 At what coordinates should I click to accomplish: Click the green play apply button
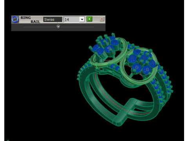(x=89, y=19)
